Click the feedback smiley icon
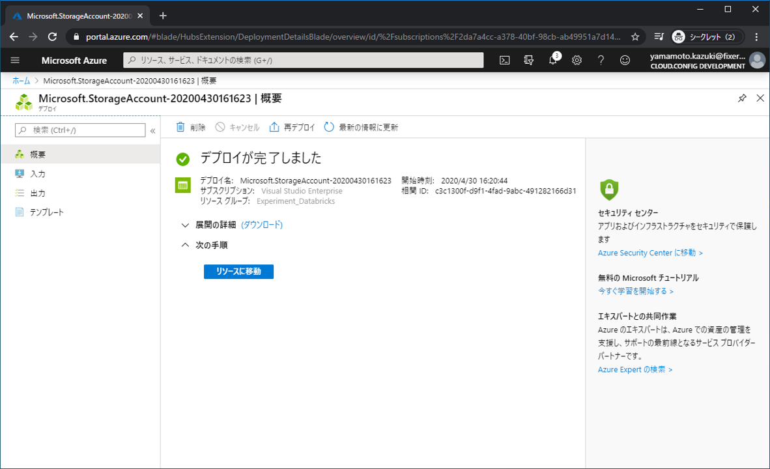This screenshot has width=770, height=469. point(625,60)
